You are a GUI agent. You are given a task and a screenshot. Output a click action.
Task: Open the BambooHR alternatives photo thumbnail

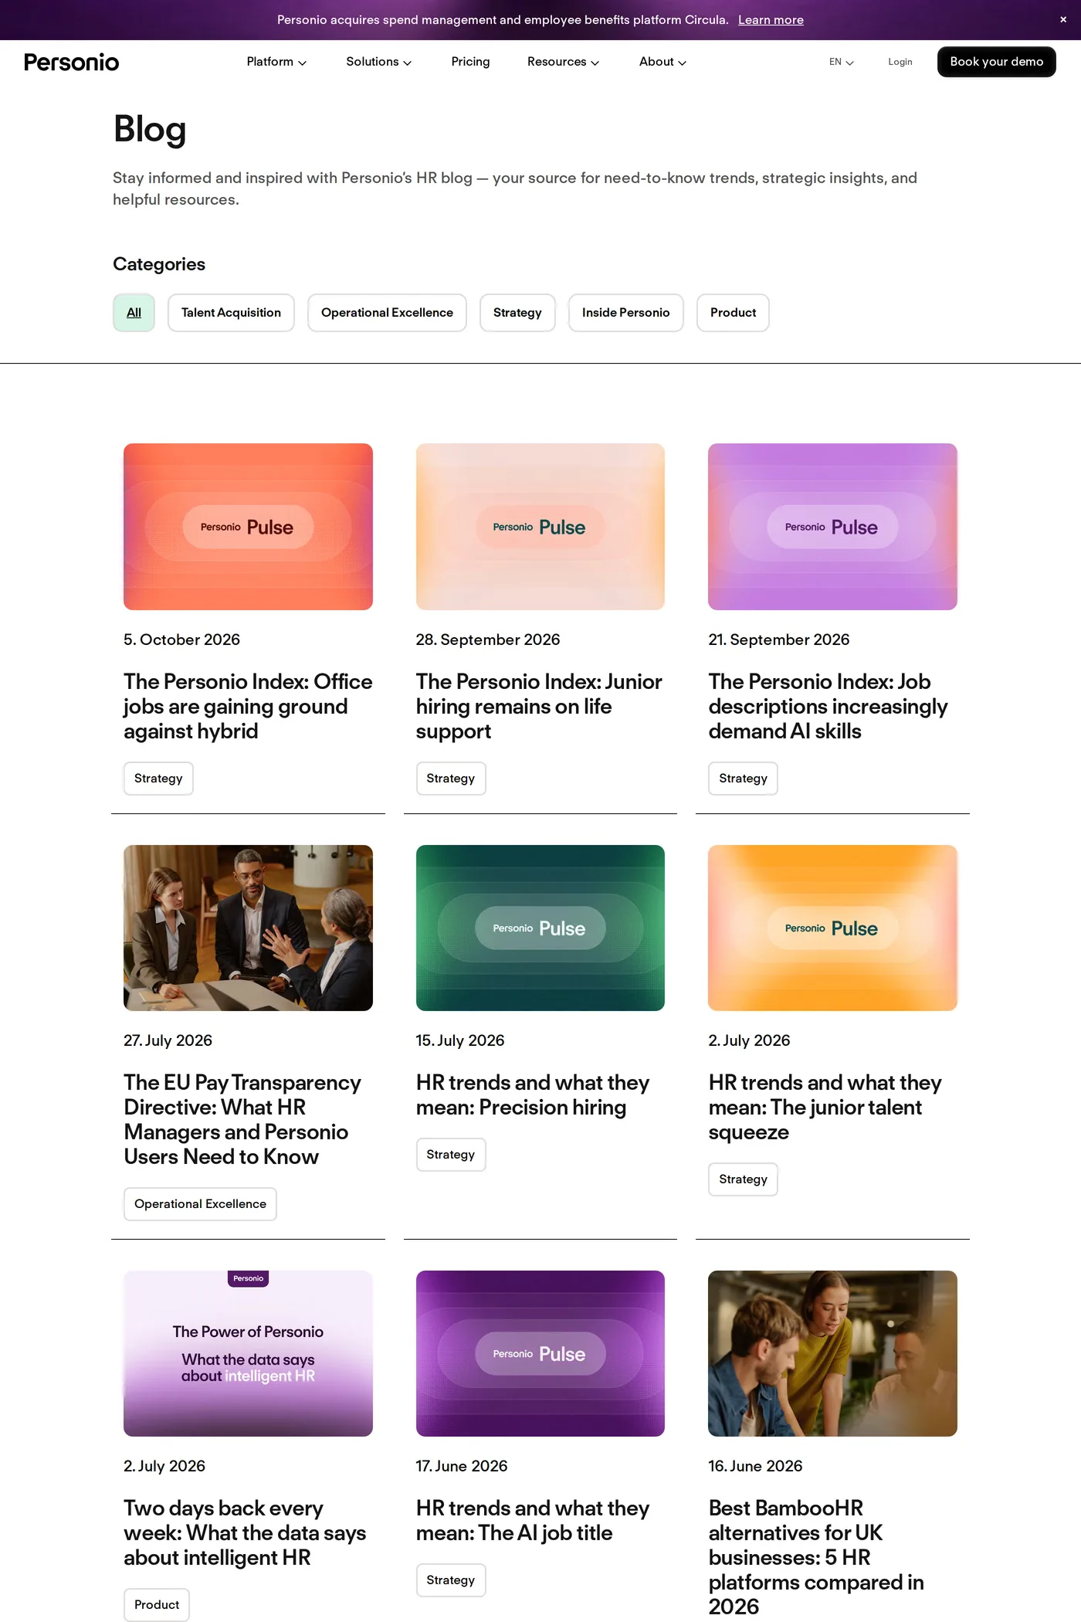coord(832,1353)
